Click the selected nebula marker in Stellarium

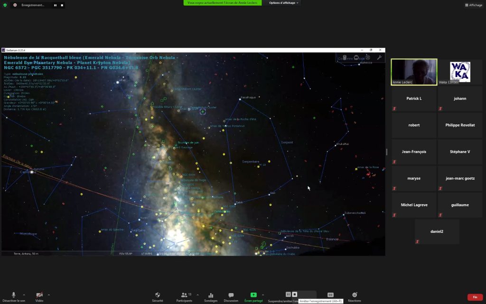tap(203, 112)
